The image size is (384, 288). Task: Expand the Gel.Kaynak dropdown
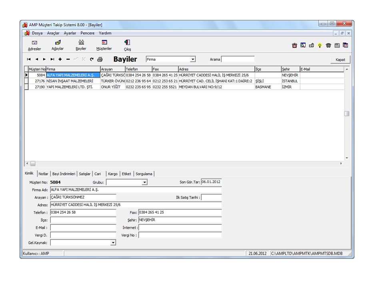click(x=113, y=243)
